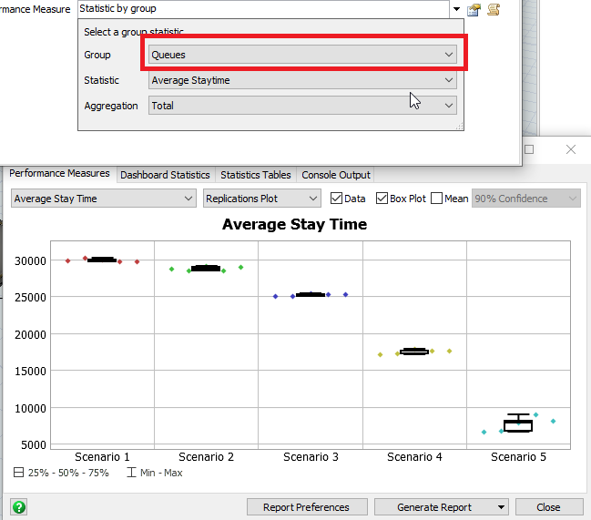Toggle the Data checkbox
Viewport: 591px width, 520px height.
coord(337,199)
